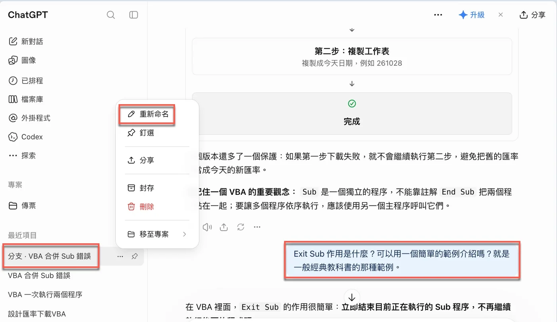Collapse sidebar with the panel icon
Image resolution: width=557 pixels, height=322 pixels.
(x=134, y=15)
